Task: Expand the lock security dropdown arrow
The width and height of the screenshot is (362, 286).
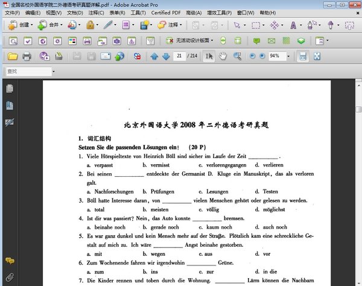Action: tap(97, 25)
